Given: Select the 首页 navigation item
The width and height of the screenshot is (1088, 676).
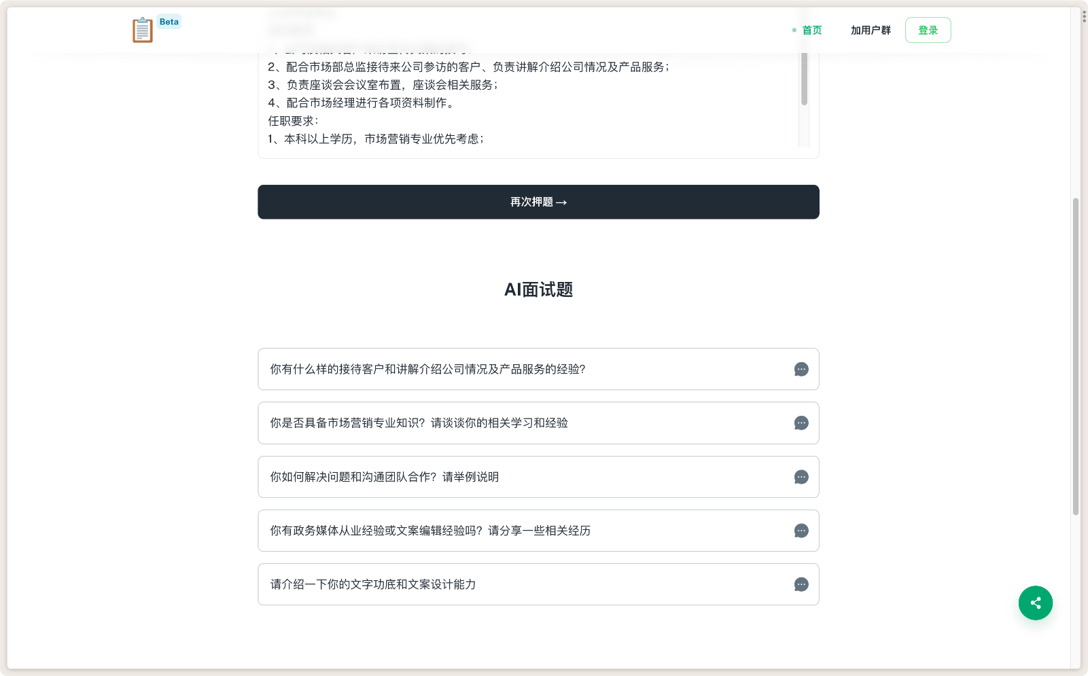Looking at the screenshot, I should pyautogui.click(x=811, y=30).
